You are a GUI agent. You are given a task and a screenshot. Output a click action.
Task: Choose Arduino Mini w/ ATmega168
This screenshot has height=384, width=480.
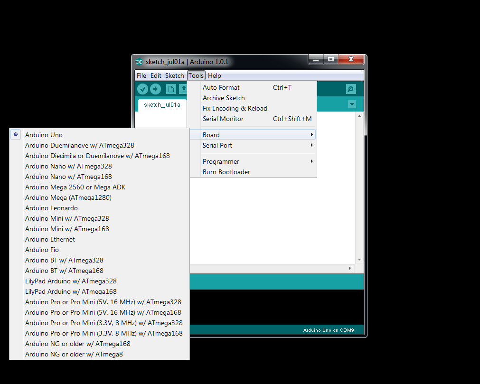point(100,229)
